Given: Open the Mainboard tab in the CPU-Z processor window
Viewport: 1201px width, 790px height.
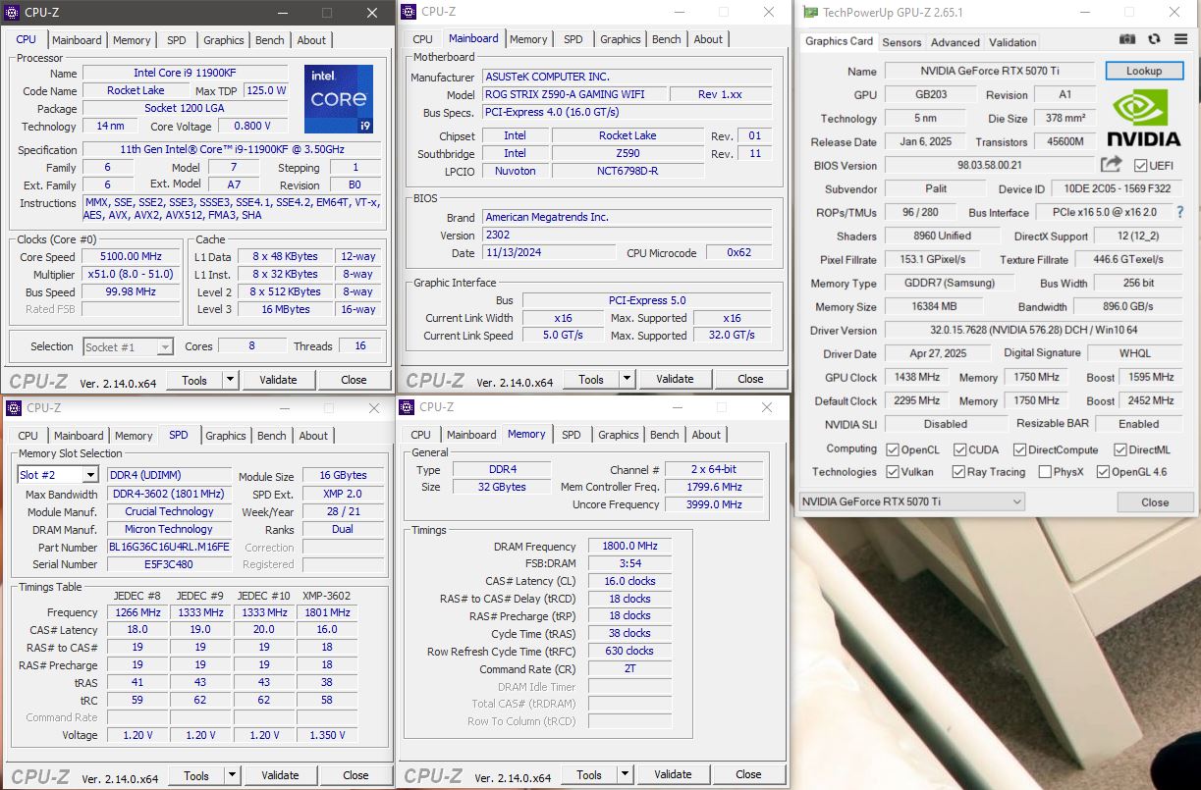Looking at the screenshot, I should [x=77, y=40].
